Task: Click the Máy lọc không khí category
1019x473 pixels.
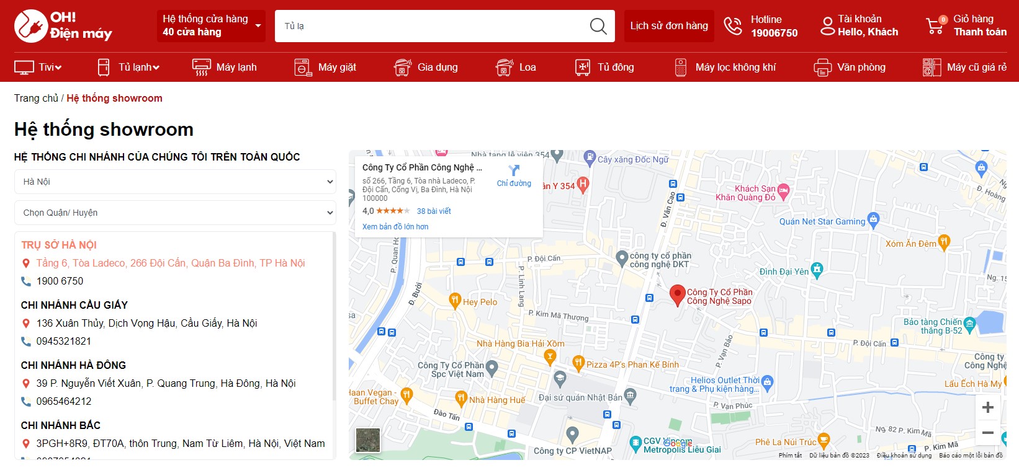Action: coord(735,67)
